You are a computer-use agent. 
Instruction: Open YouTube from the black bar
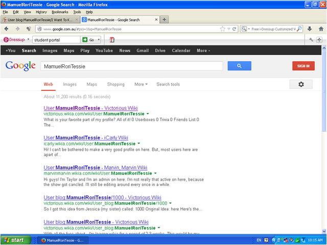tap(104, 51)
